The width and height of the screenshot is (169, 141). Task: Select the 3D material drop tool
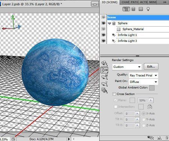point(104,90)
